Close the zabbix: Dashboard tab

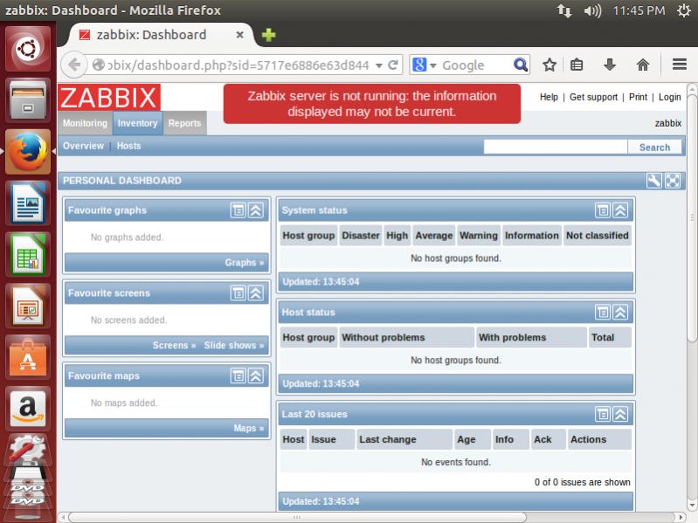pos(239,35)
